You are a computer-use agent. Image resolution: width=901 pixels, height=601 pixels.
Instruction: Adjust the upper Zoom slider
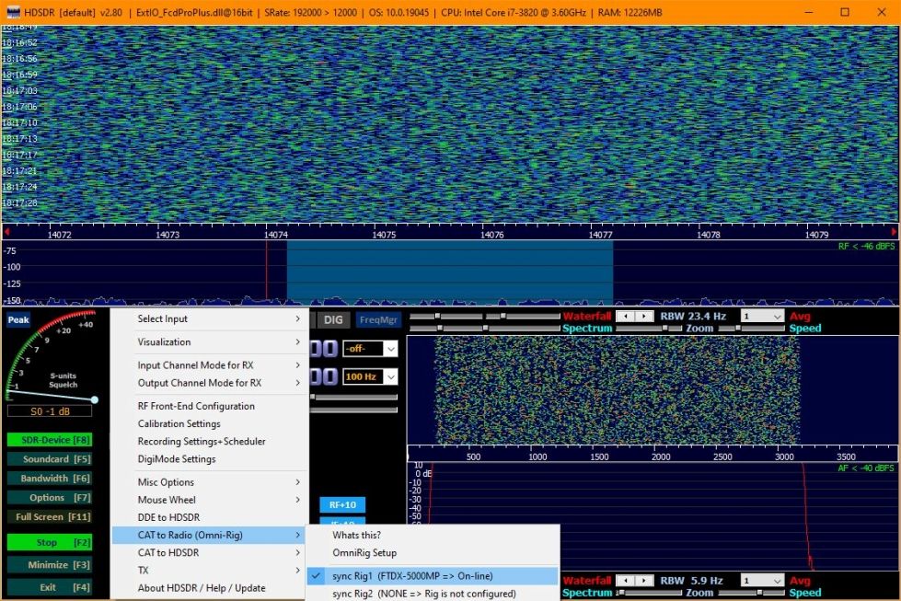pos(737,329)
